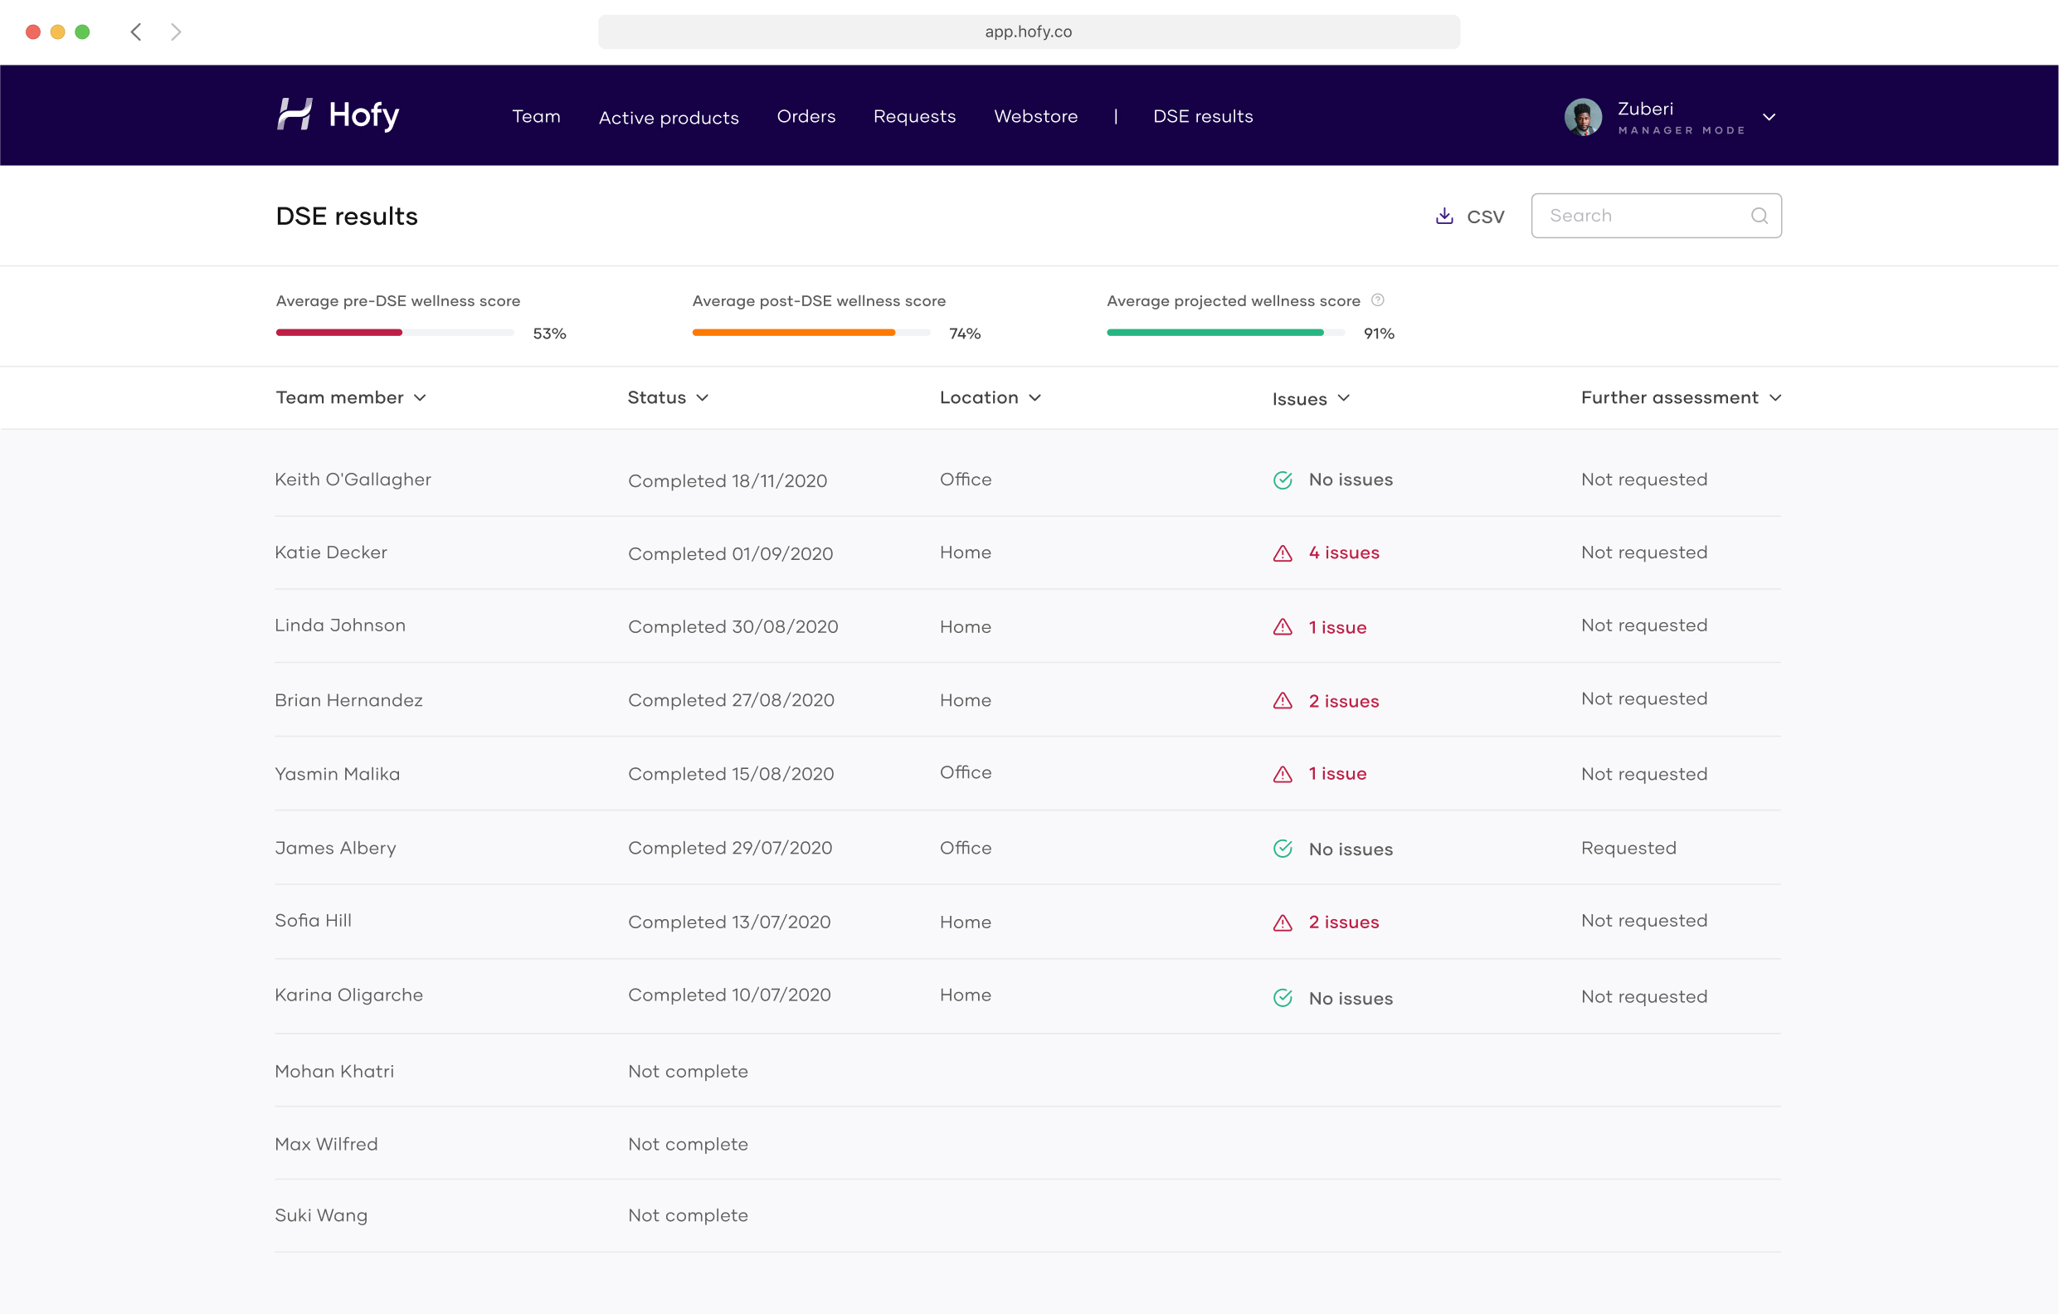This screenshot has width=2059, height=1314.
Task: Click Zuberi's profile avatar
Action: point(1583,117)
